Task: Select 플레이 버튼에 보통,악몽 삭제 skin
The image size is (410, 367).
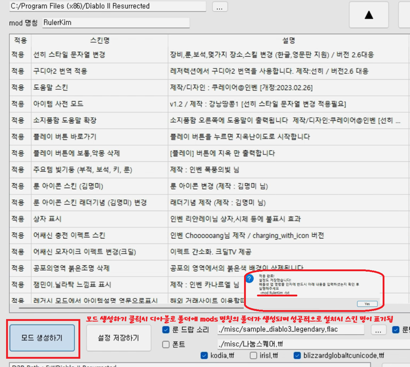Action: (x=76, y=153)
